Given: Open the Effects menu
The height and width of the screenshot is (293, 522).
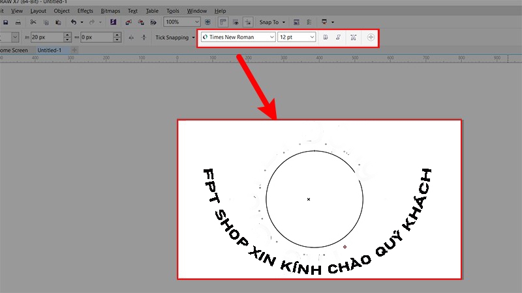Looking at the screenshot, I should click(85, 11).
